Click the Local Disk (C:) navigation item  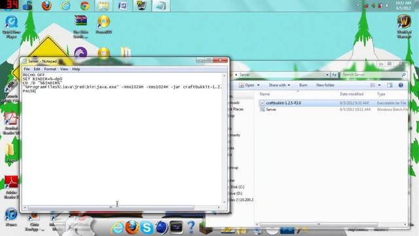(x=237, y=187)
